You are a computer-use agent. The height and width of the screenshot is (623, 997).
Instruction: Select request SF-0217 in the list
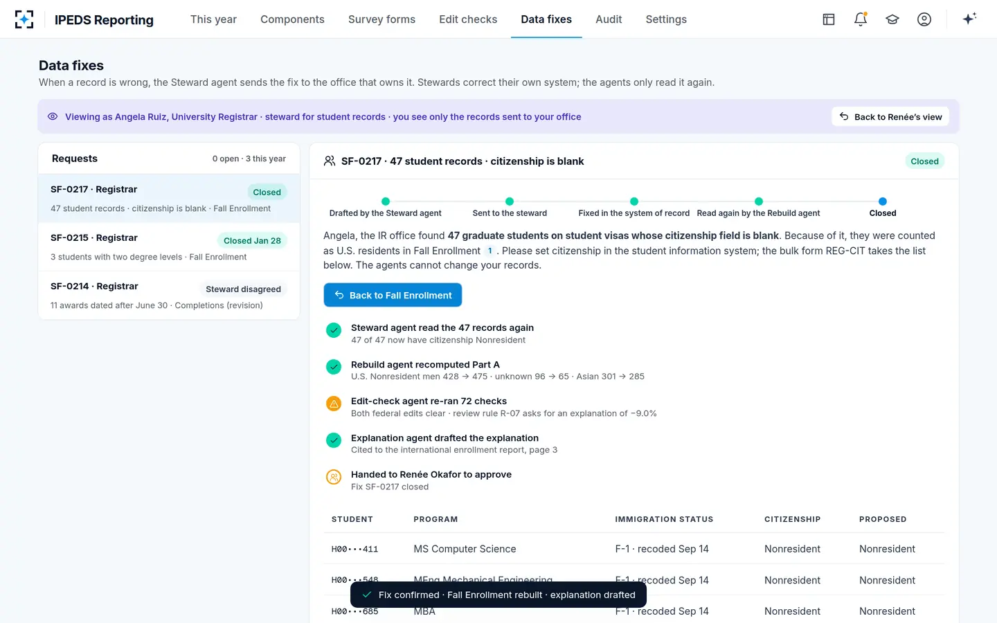[169, 199]
